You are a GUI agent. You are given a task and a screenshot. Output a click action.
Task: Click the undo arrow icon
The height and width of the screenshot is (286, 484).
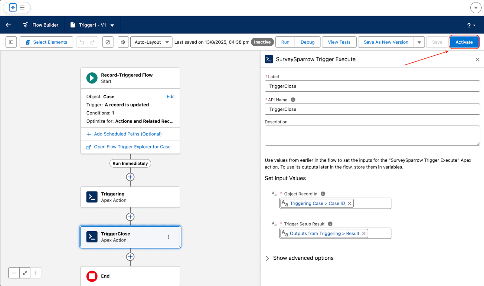(x=82, y=42)
